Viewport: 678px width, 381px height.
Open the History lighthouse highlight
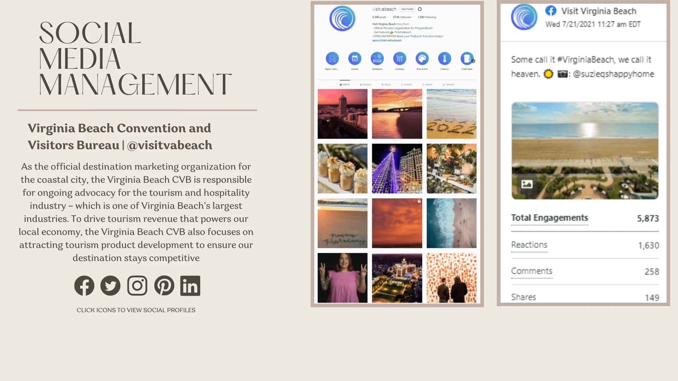tap(444, 59)
